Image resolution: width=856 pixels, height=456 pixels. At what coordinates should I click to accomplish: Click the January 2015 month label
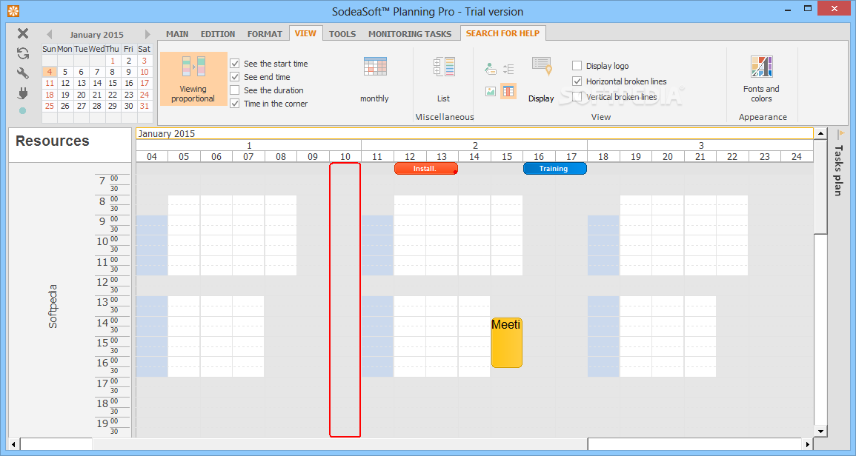(96, 34)
